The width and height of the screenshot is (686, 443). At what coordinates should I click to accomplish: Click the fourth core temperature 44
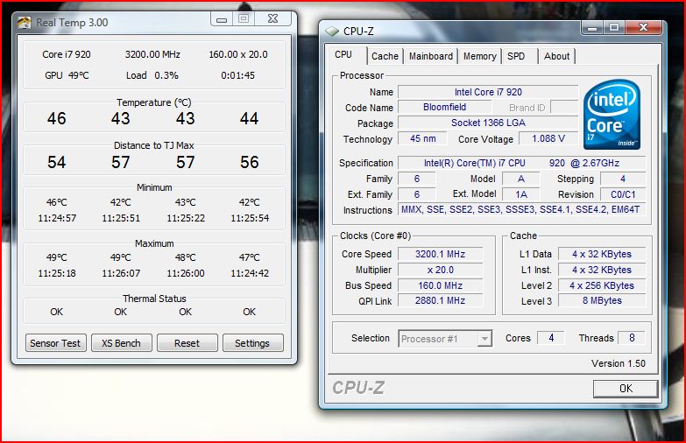pos(250,118)
